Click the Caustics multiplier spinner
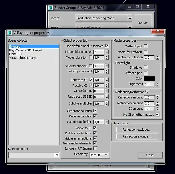Viewport: 175px width, 174px height. (x=107, y=122)
